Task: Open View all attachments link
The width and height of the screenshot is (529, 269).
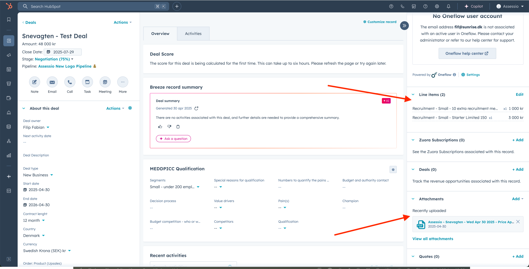Action: point(433,239)
